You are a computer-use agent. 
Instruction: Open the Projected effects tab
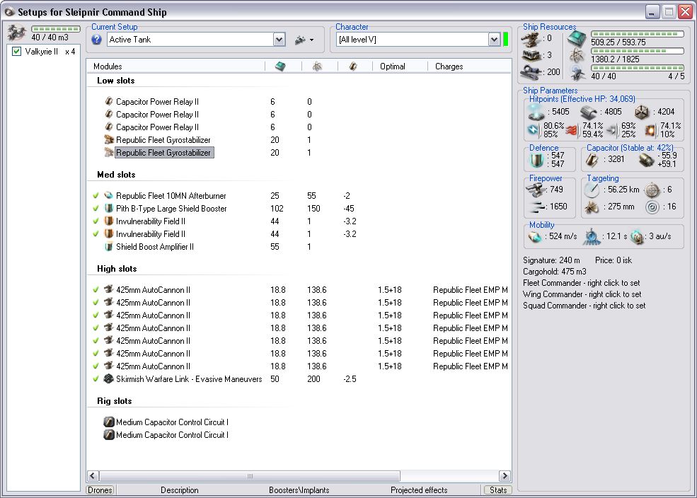tap(419, 490)
